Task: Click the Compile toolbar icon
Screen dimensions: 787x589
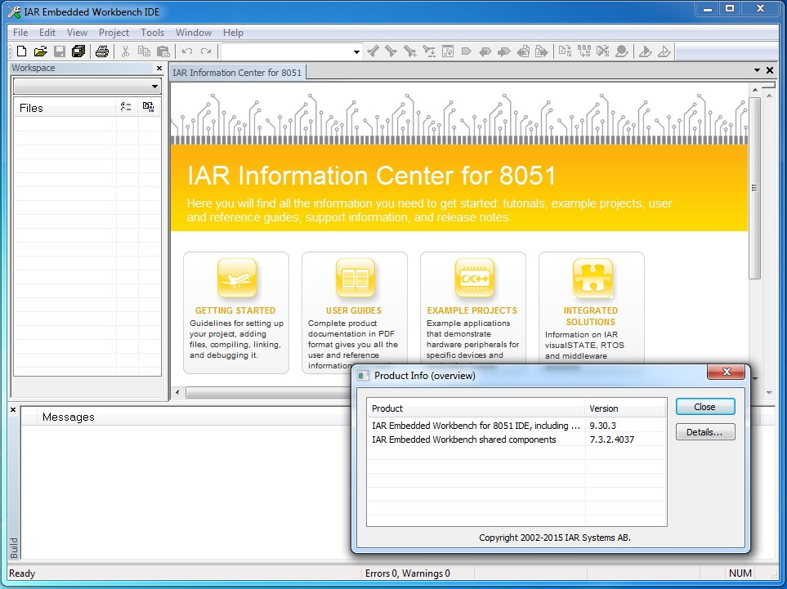Action: coord(566,51)
